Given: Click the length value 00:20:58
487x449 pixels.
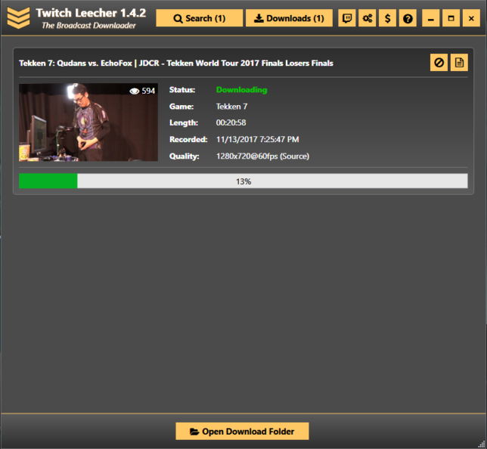Looking at the screenshot, I should coord(231,122).
